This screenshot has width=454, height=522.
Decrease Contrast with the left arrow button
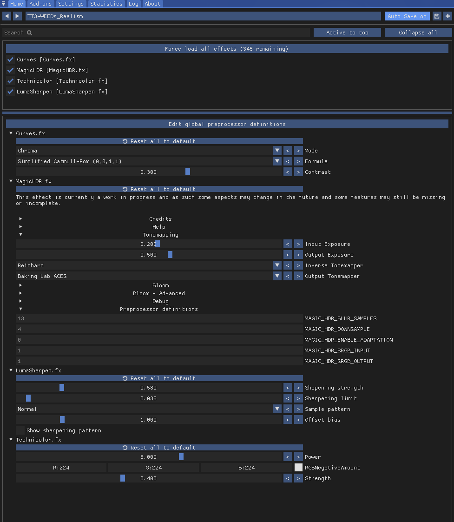tap(288, 172)
